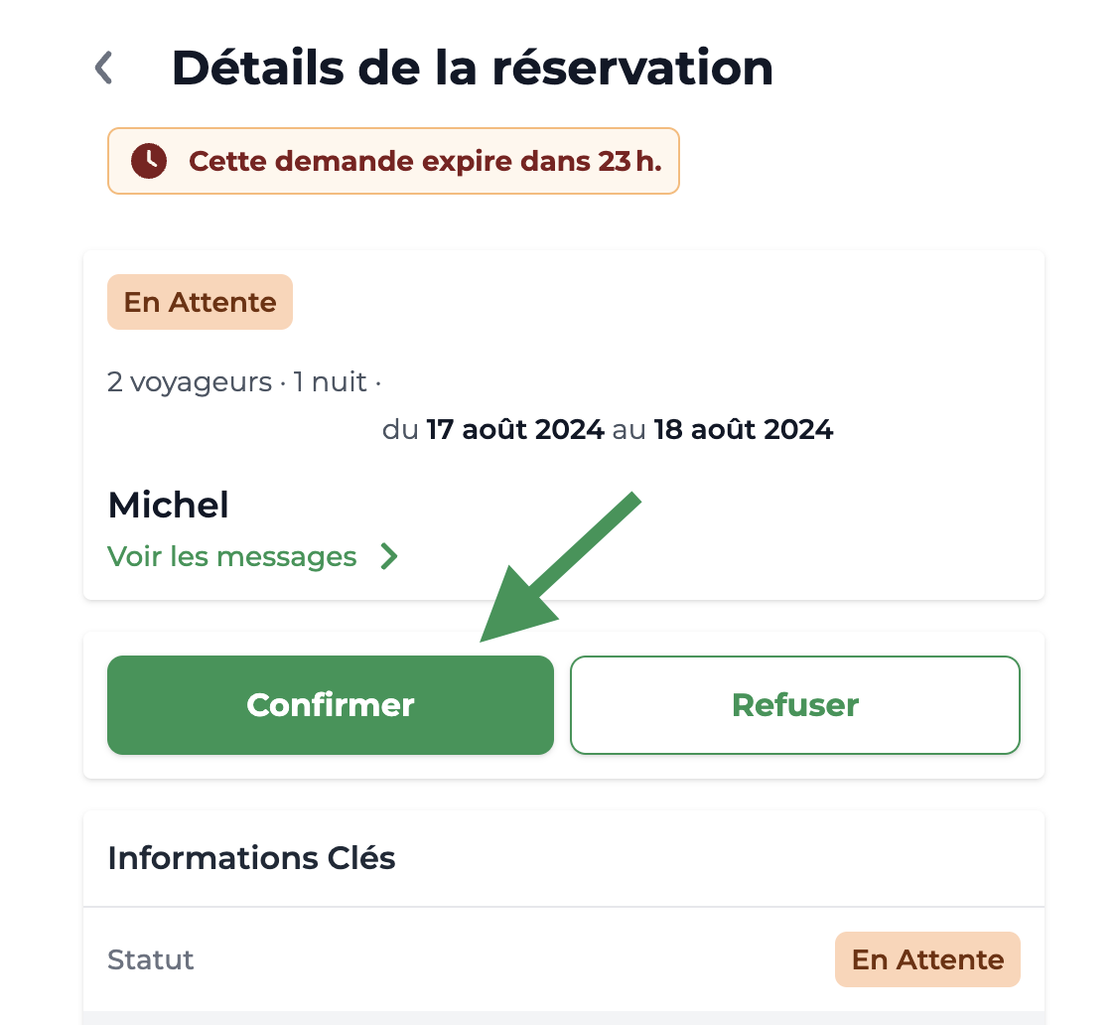Viewport: 1116px width, 1025px height.
Task: Click the 2 voyageurs text
Action: pyautogui.click(x=190, y=382)
